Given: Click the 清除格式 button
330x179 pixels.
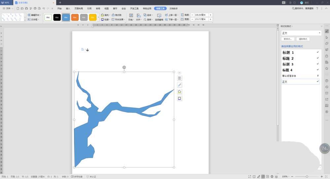Looking at the screenshot, I should 302,39.
